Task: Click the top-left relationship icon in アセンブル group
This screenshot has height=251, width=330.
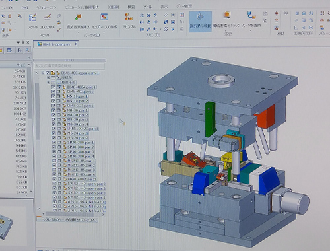Action: click(x=142, y=15)
